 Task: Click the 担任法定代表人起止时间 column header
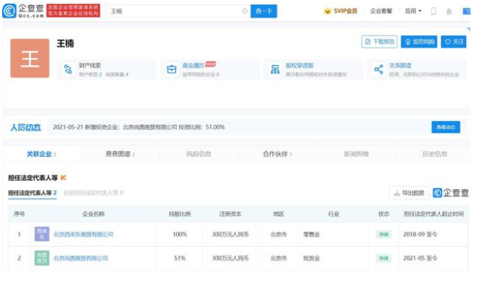(x=434, y=214)
